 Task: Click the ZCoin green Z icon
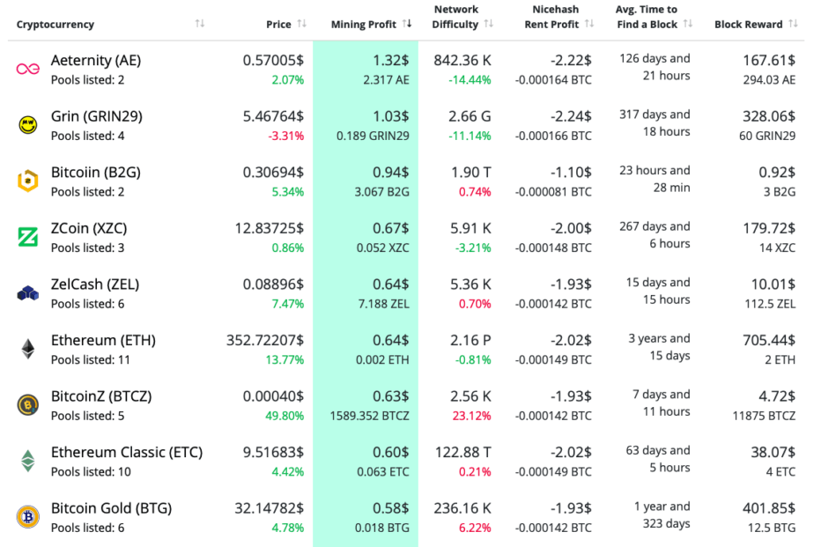[28, 237]
